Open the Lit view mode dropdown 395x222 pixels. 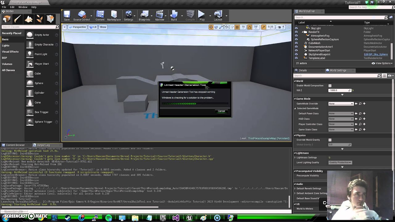(x=93, y=27)
